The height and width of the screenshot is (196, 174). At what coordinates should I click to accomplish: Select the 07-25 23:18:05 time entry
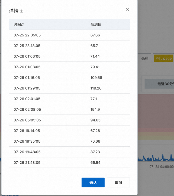(27, 46)
